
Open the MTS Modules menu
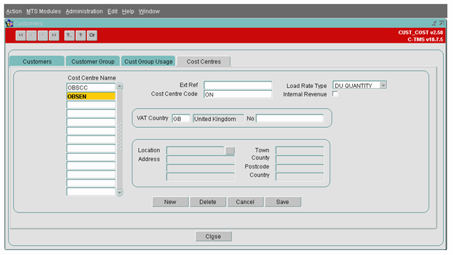point(43,11)
